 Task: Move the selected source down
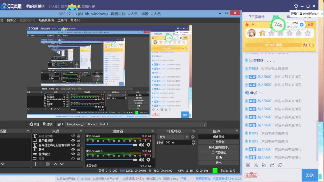coord(62,164)
